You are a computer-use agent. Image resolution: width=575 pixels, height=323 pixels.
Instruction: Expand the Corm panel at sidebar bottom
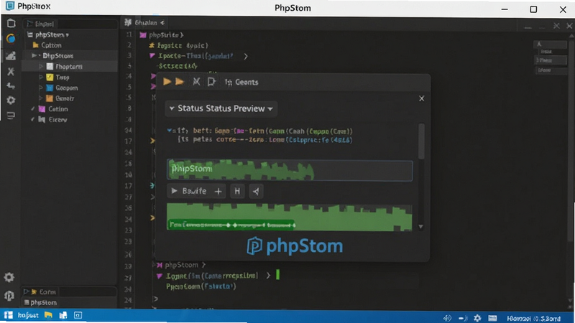tap(27, 292)
